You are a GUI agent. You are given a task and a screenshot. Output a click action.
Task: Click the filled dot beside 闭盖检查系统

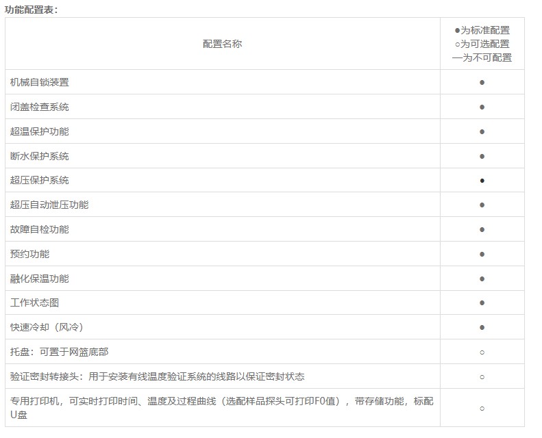pyautogui.click(x=482, y=107)
